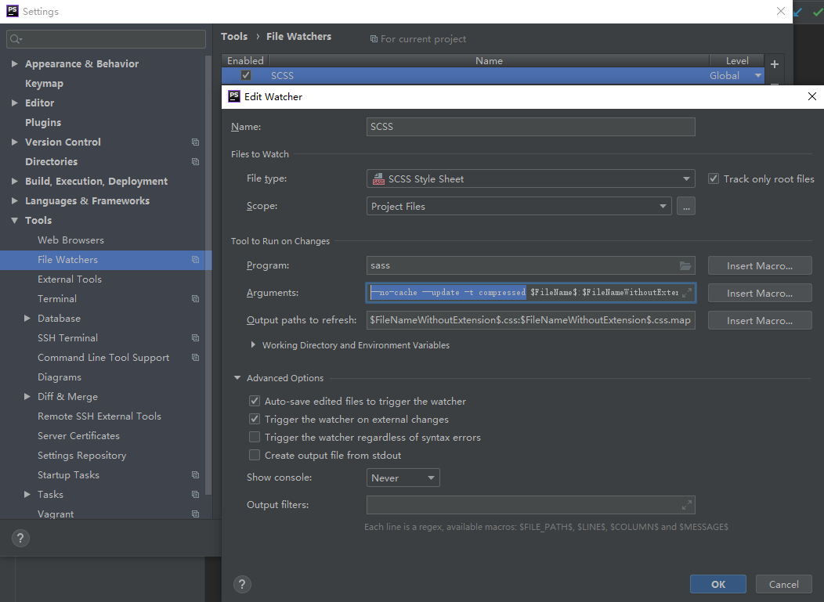The image size is (824, 602).
Task: Select Plugins in settings tree
Action: [43, 122]
